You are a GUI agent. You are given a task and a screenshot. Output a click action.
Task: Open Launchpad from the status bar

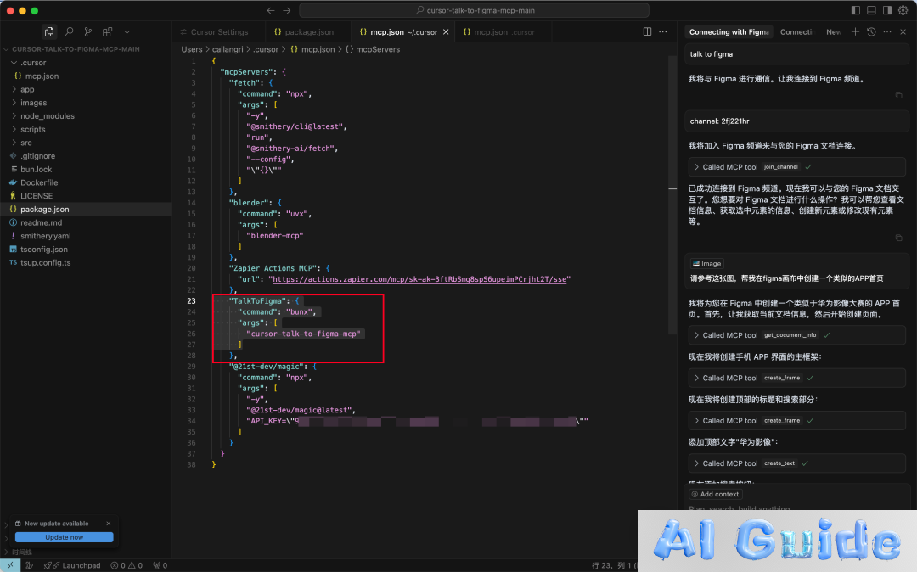[x=72, y=565]
